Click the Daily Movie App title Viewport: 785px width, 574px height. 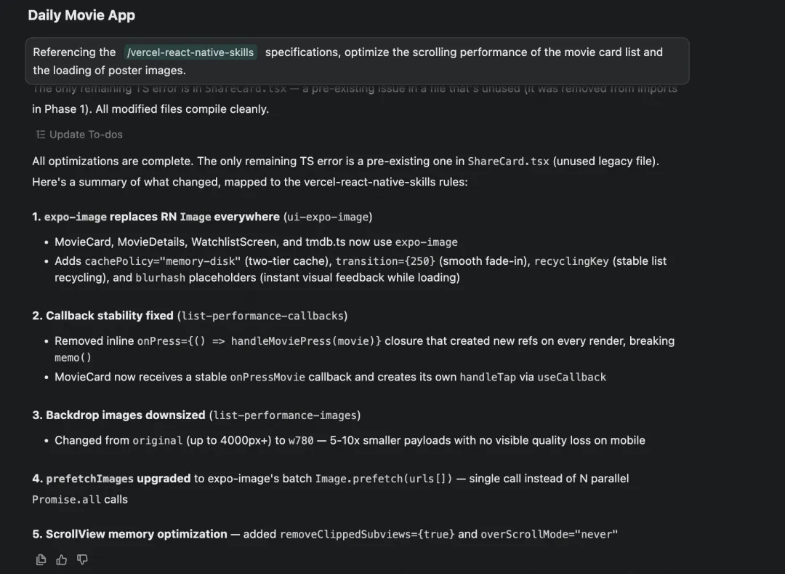(81, 15)
